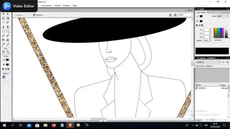
Task: Open the Library document dropdown (Untitled-2)
Action: [x=208, y=62]
